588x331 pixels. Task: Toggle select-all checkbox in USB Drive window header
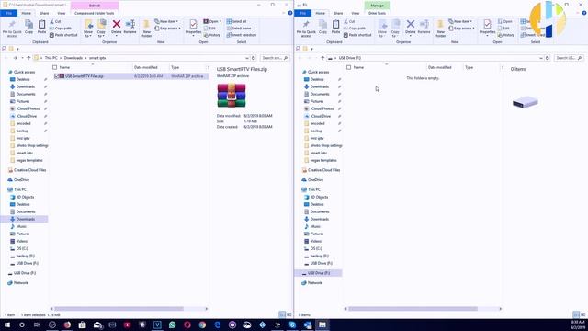click(349, 67)
